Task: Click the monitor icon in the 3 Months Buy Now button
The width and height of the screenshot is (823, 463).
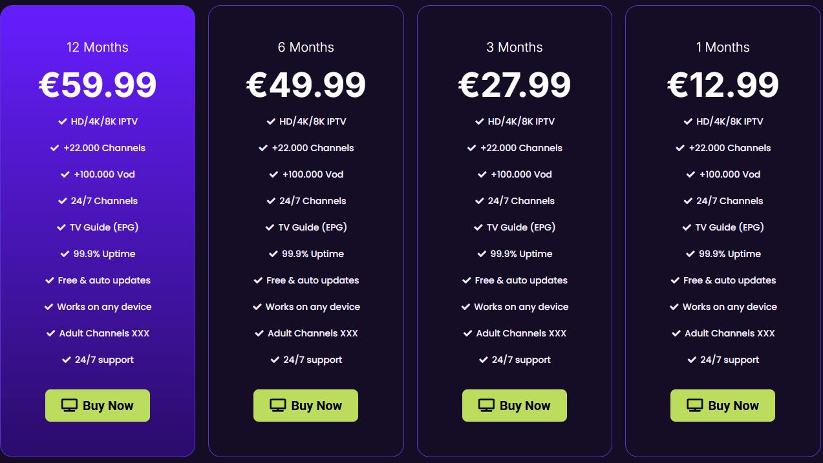Action: click(x=486, y=406)
